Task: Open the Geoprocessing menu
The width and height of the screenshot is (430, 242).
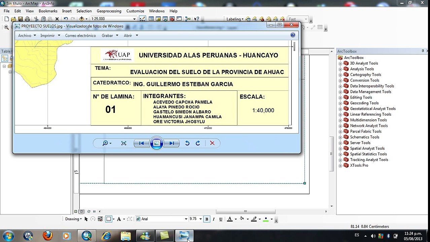Action: coord(109,11)
